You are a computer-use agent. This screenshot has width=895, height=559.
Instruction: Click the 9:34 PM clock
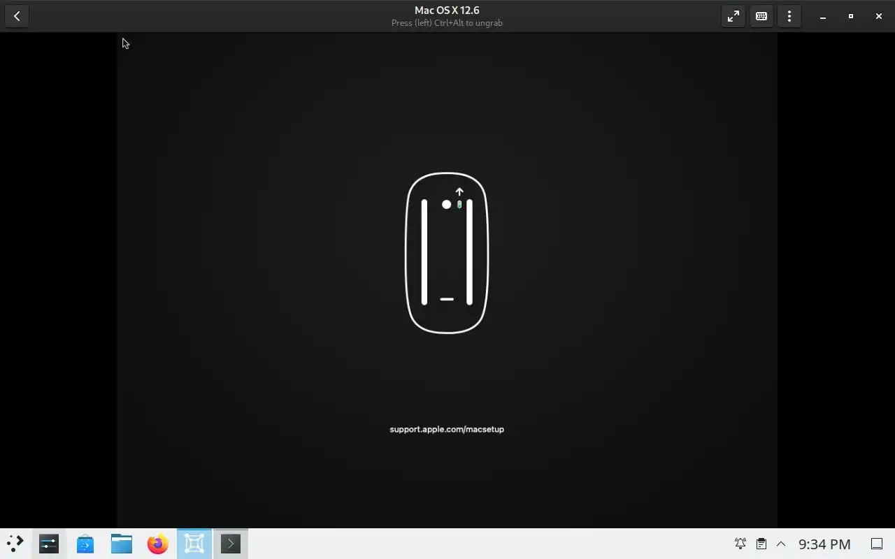[x=824, y=544]
